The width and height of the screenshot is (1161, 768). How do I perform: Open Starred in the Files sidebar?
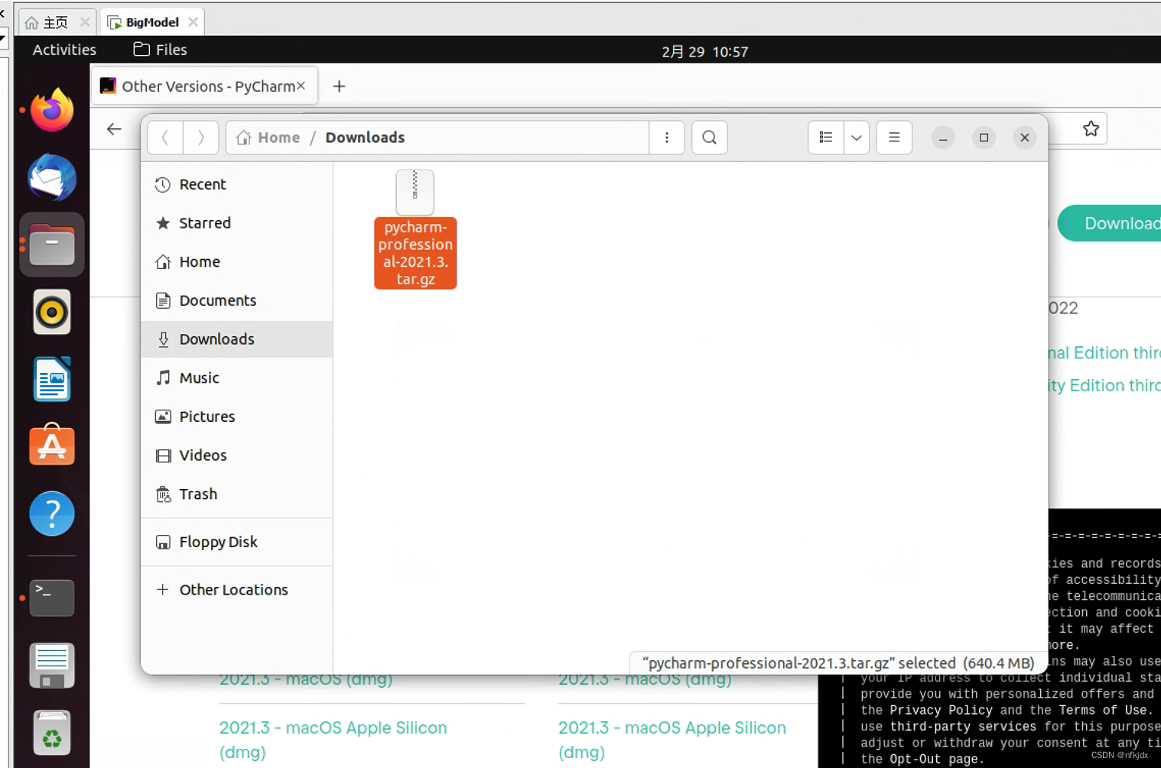click(237, 223)
